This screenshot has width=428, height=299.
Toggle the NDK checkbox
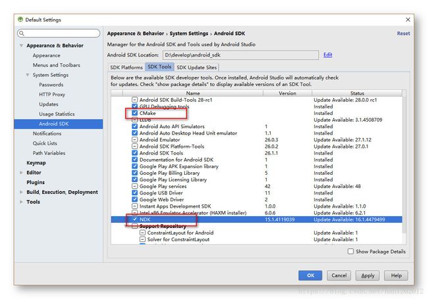134,219
